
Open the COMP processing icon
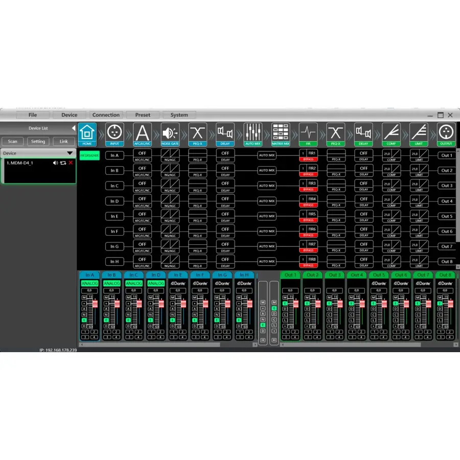(x=391, y=133)
